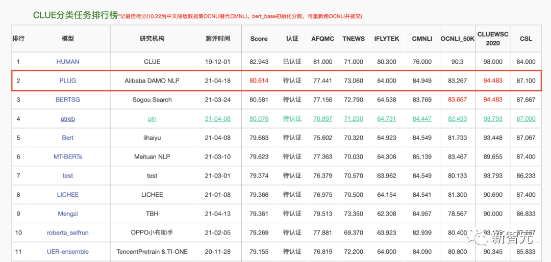This screenshot has height=262, width=551.
Task: Click the atreb AFQMC link 76.897
Action: point(322,119)
